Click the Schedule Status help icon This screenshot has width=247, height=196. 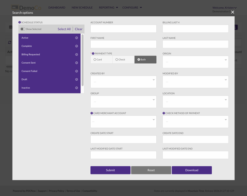coord(20,22)
